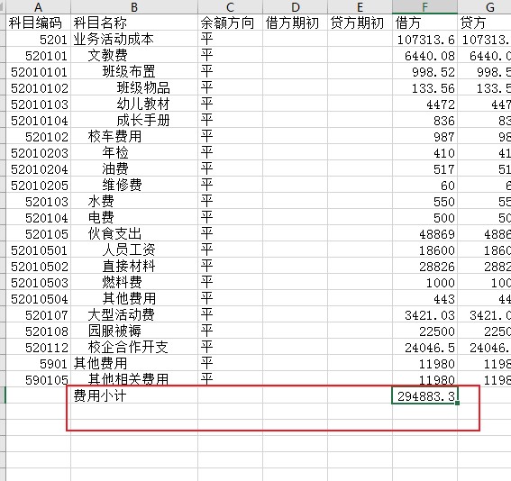Select the 费用小计 cell
The height and width of the screenshot is (481, 511).
pyautogui.click(x=134, y=395)
